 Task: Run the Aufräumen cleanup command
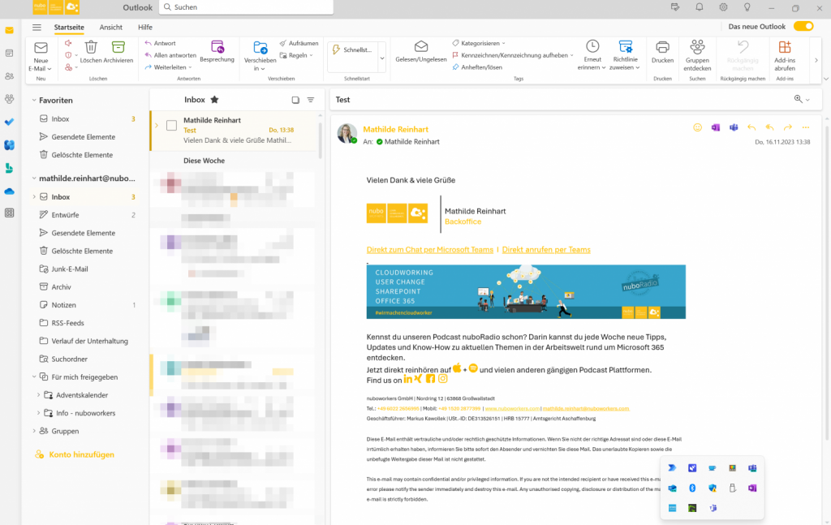pos(299,44)
